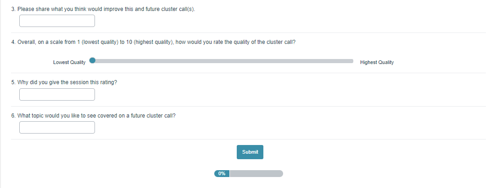Click question 6 text about future topics
Screen dimensions: 496x188
(x=93, y=115)
